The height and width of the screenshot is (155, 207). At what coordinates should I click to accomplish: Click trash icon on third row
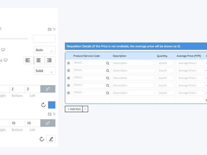point(69,78)
